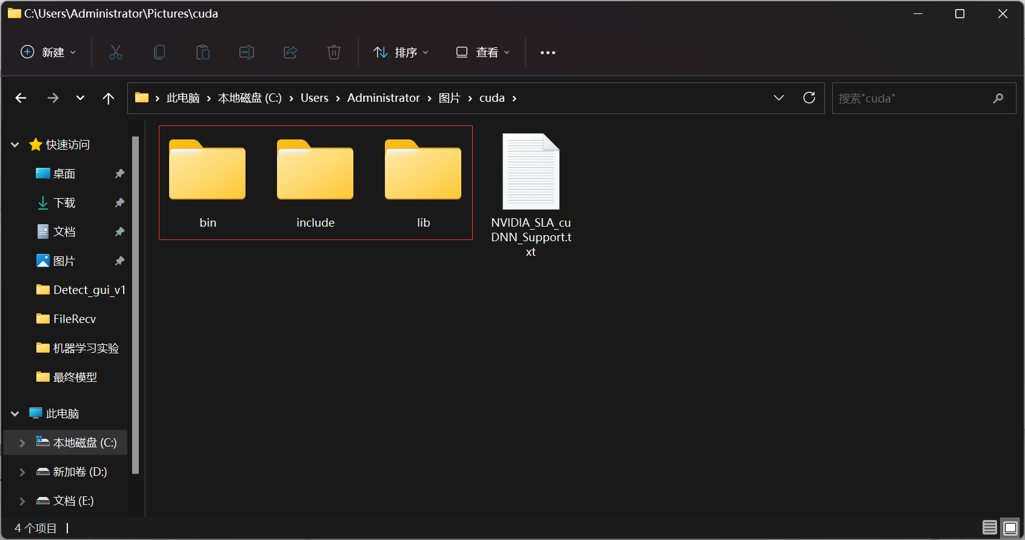Open FileRecv folder in sidebar
The height and width of the screenshot is (540, 1025).
[x=65, y=319]
